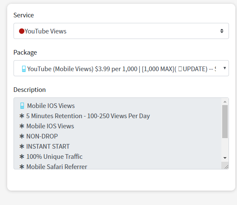Image resolution: width=237 pixels, height=205 pixels.
Task: Click the red circle icon beside YouTube Views
Action: tap(22, 31)
